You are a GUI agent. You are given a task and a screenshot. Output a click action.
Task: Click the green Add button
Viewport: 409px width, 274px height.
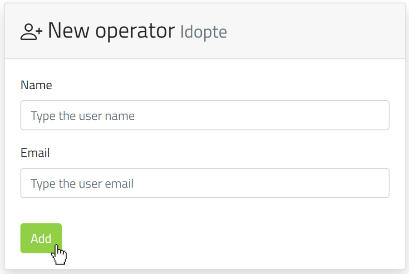tap(41, 238)
